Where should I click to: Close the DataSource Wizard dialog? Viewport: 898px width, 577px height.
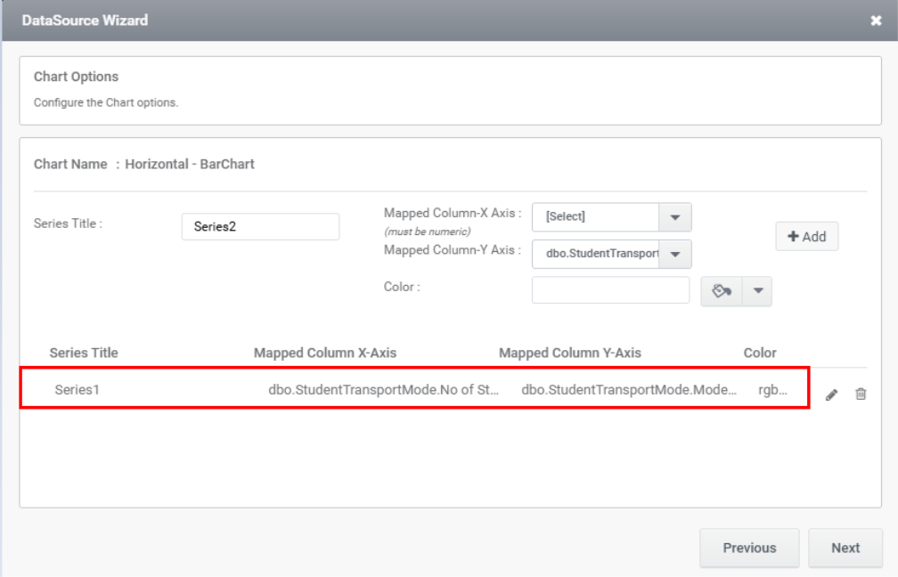[876, 20]
